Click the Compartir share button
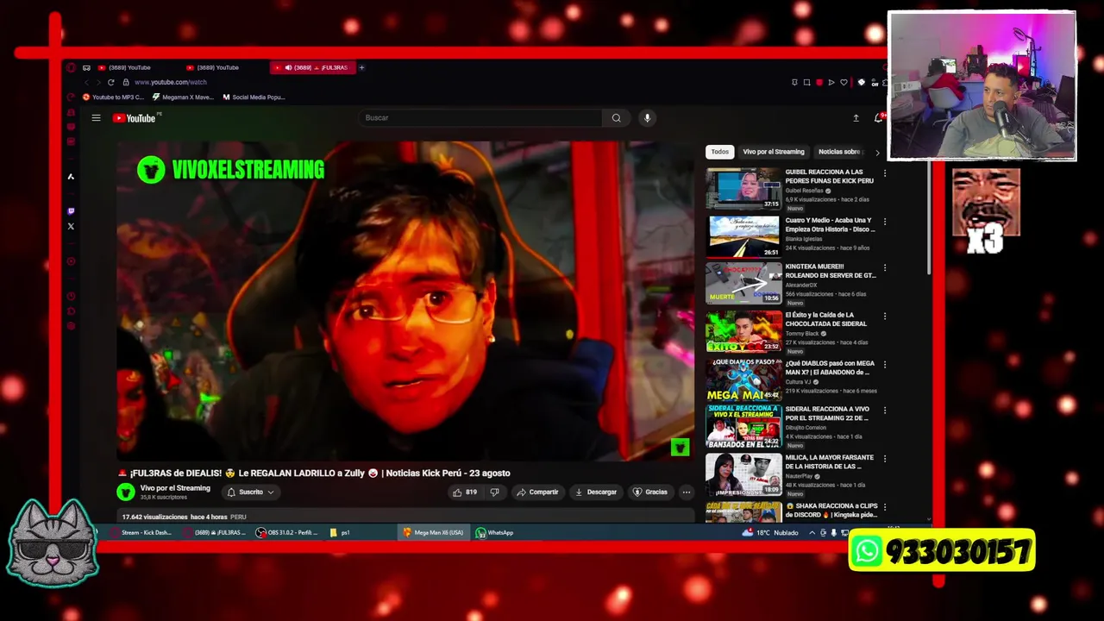The image size is (1104, 621). click(x=537, y=492)
